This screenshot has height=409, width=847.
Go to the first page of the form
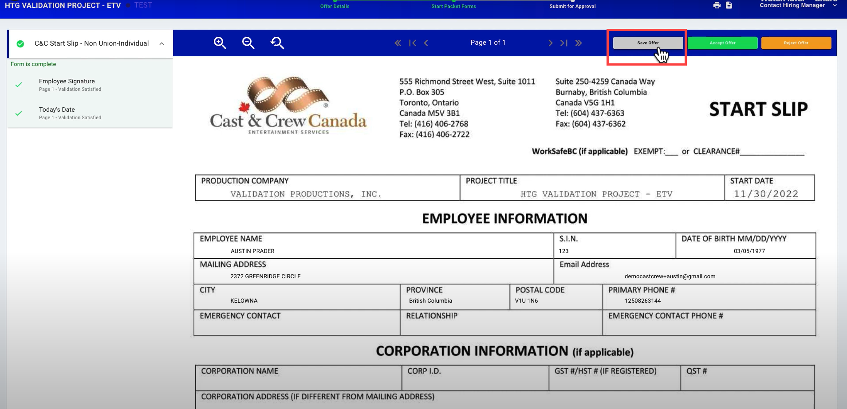click(413, 43)
